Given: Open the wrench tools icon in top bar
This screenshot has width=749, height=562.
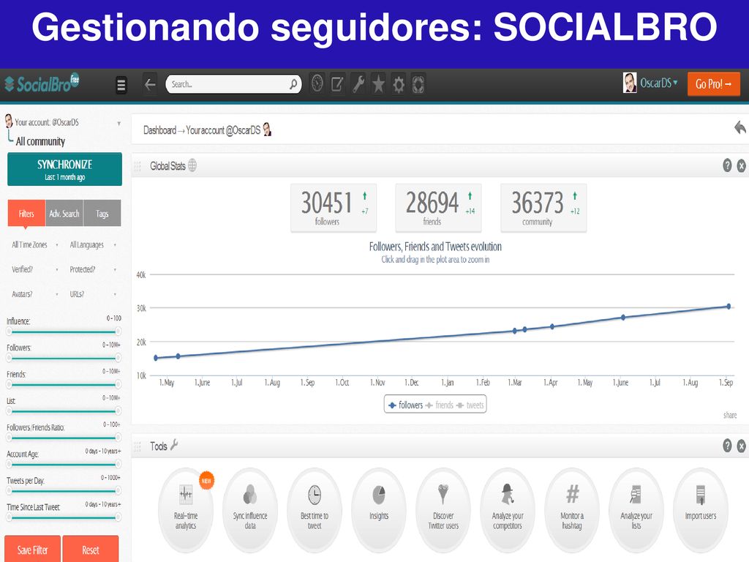Looking at the screenshot, I should [x=358, y=84].
